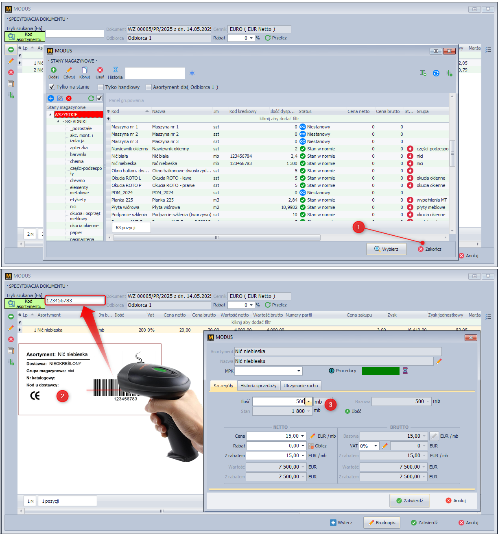Click the Edytuj pencil icon in Stany magazynowe

tap(69, 70)
